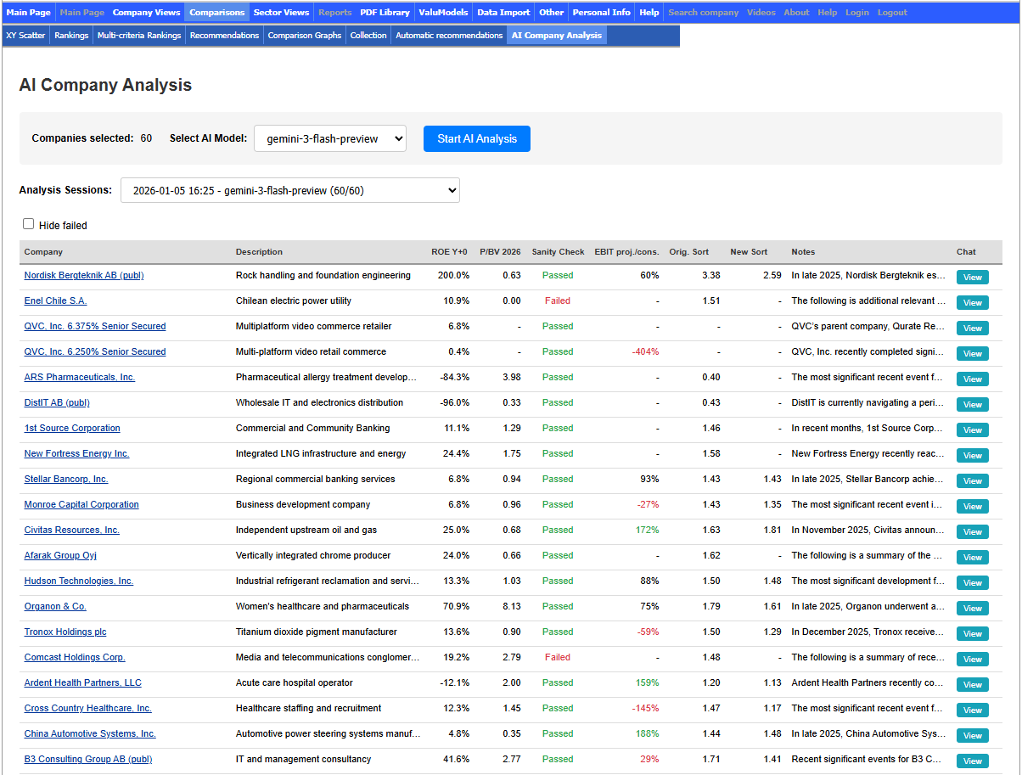Switch to Multi-criteria Rankings tab
This screenshot has height=775, width=1022.
[x=139, y=36]
